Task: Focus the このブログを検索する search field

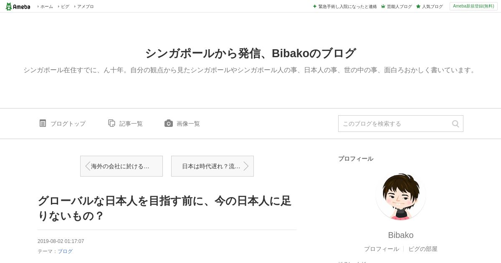Action: 395,124
